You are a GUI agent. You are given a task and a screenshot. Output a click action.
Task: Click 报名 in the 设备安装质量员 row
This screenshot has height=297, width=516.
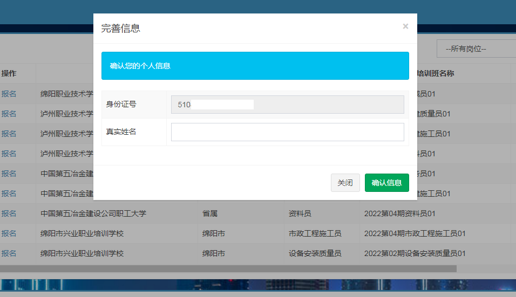pos(9,253)
